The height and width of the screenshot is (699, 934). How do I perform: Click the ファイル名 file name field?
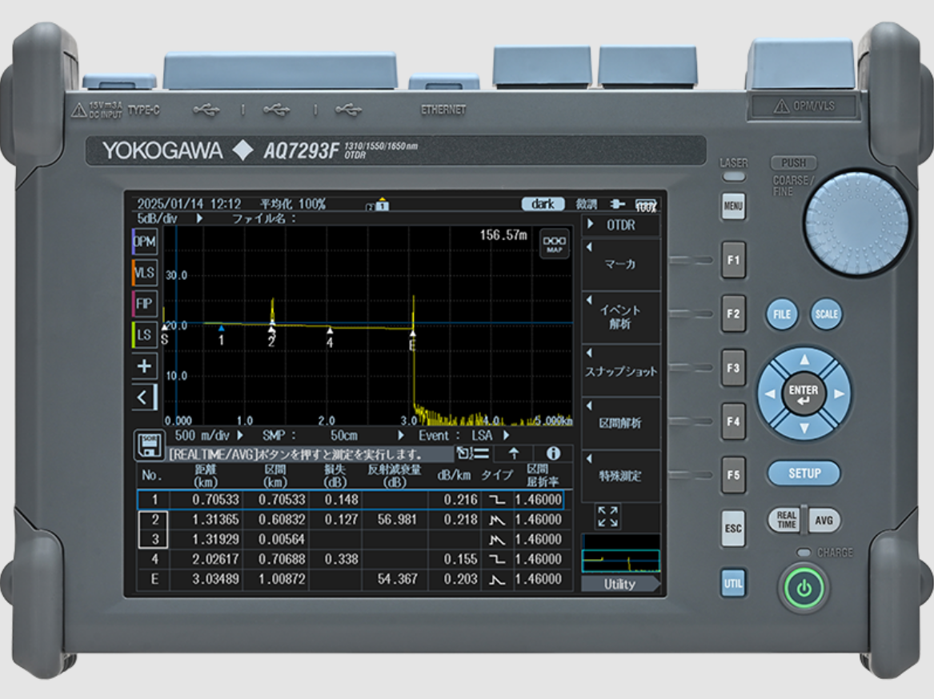pos(264,218)
